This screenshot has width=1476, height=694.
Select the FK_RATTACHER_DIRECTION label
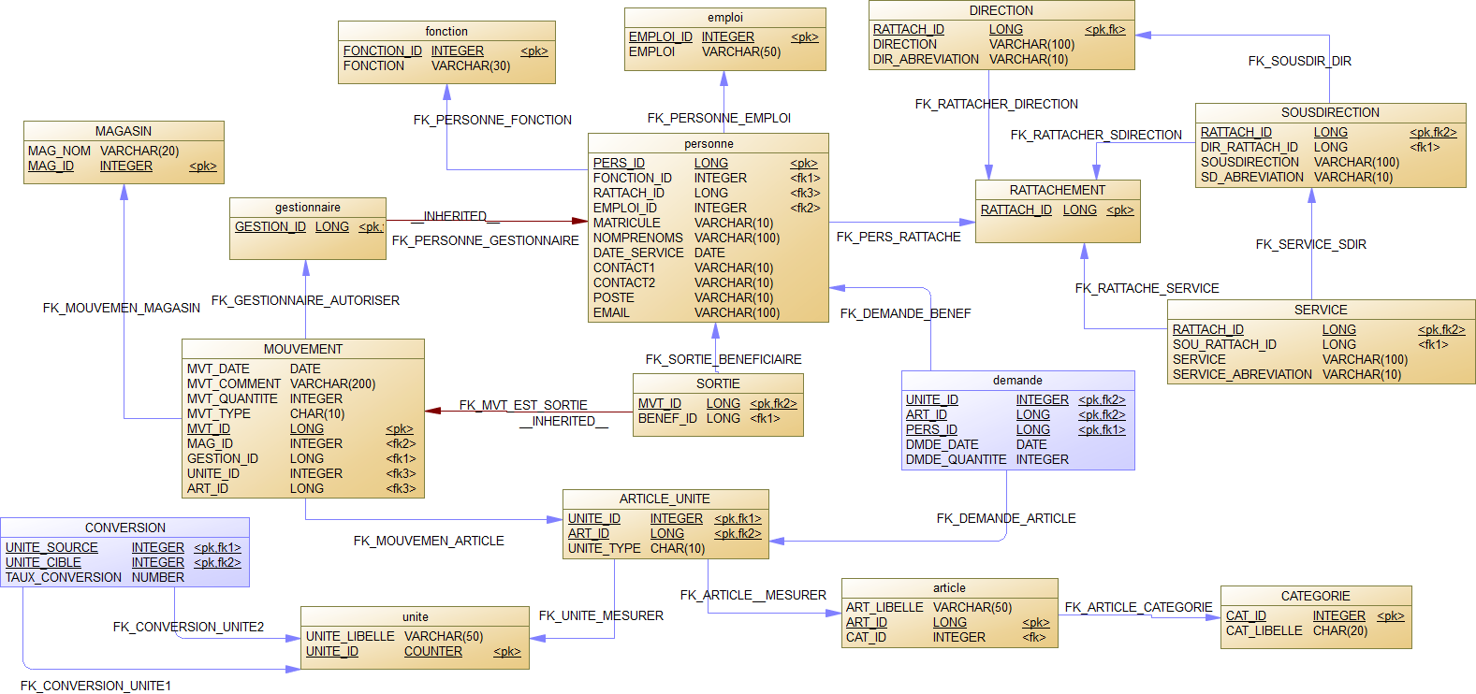997,104
